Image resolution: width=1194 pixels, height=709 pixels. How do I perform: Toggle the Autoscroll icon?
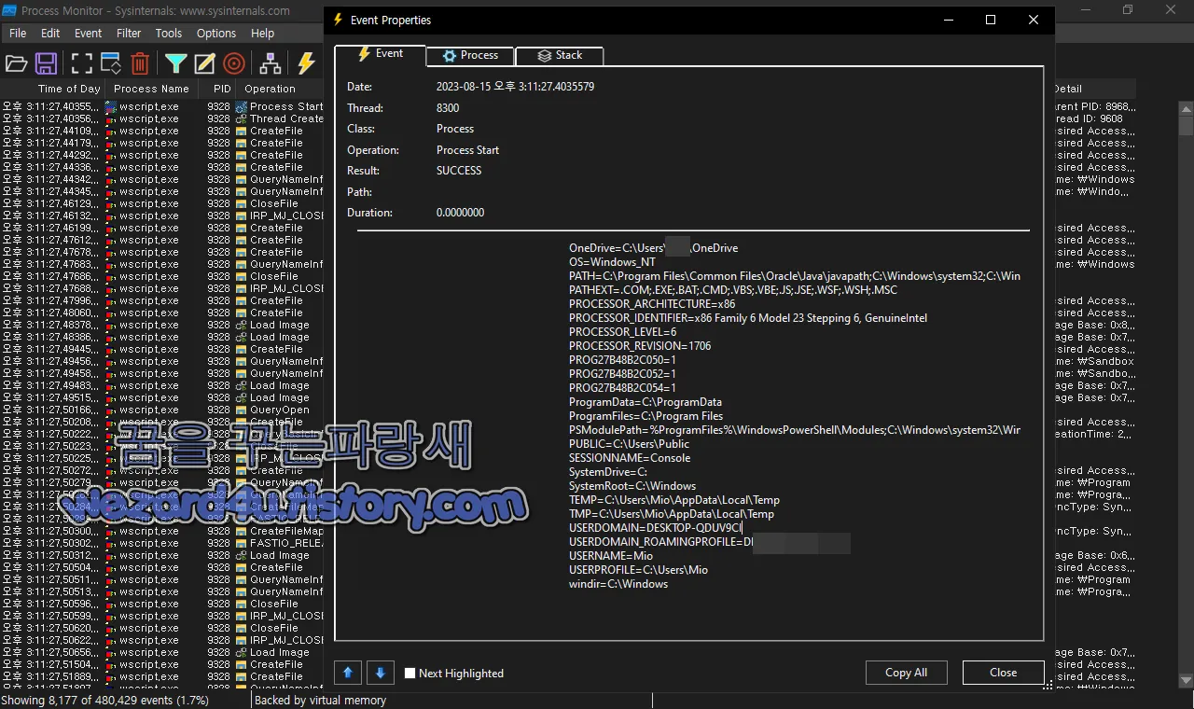111,63
